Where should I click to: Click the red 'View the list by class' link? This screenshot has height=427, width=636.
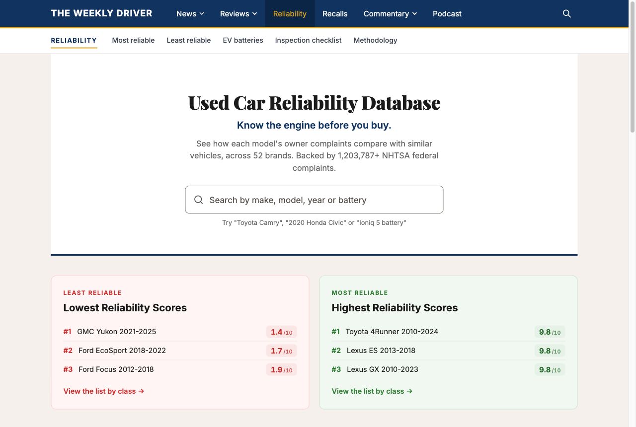click(104, 391)
